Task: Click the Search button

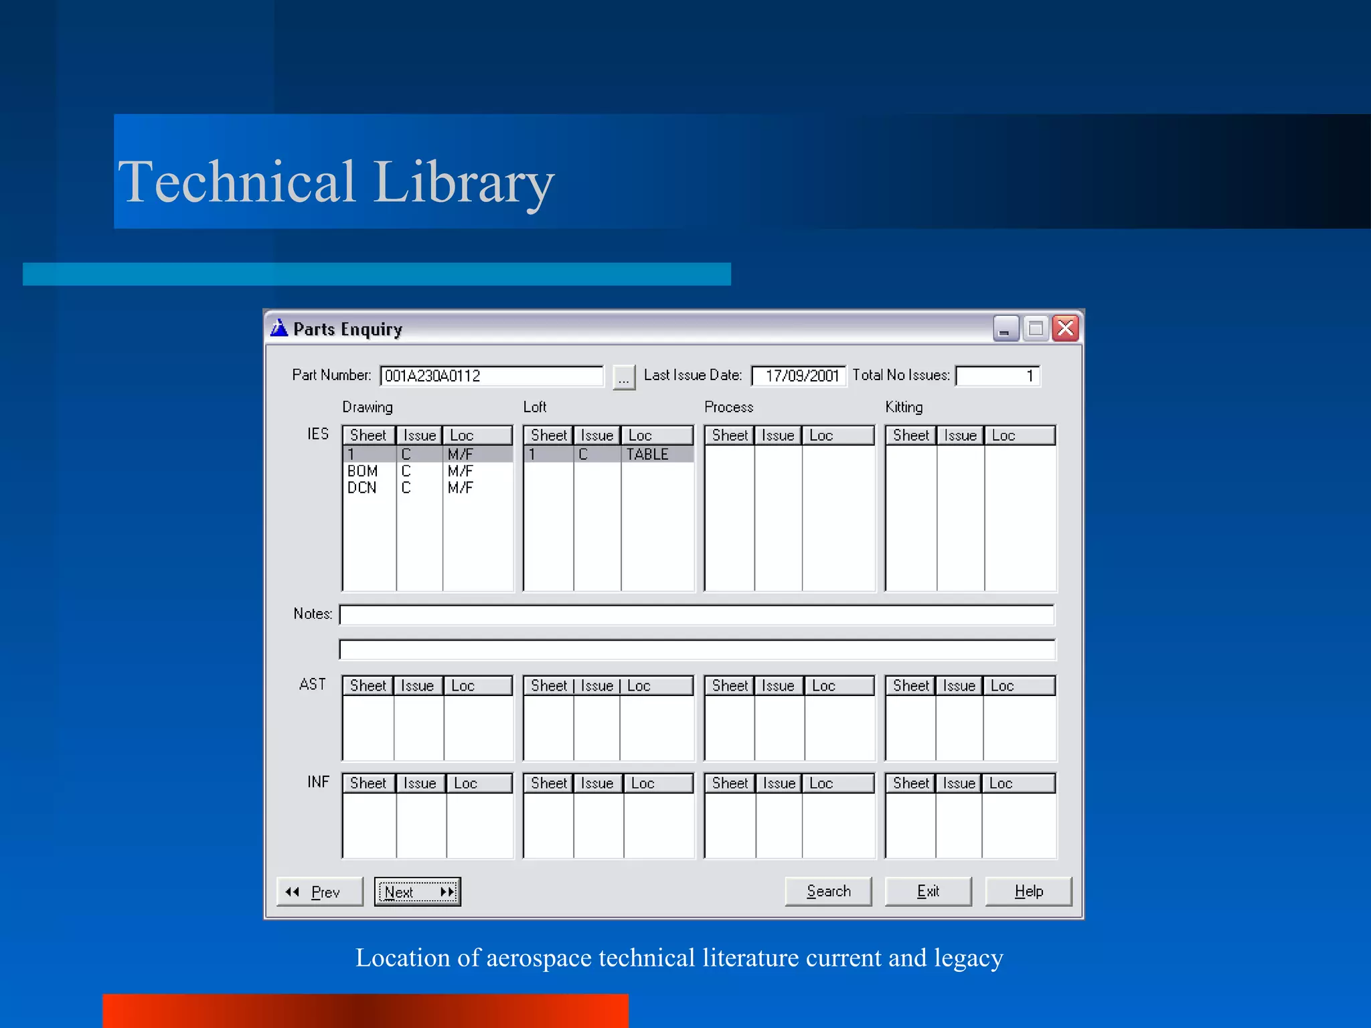Action: (x=828, y=891)
